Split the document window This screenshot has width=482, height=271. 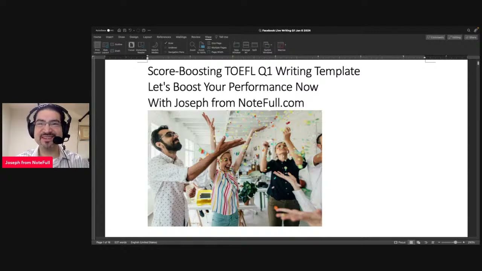point(255,47)
